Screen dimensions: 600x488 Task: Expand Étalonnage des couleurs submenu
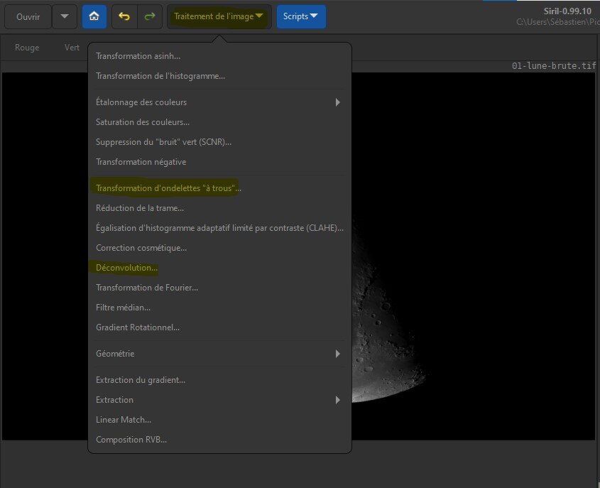pyautogui.click(x=219, y=102)
